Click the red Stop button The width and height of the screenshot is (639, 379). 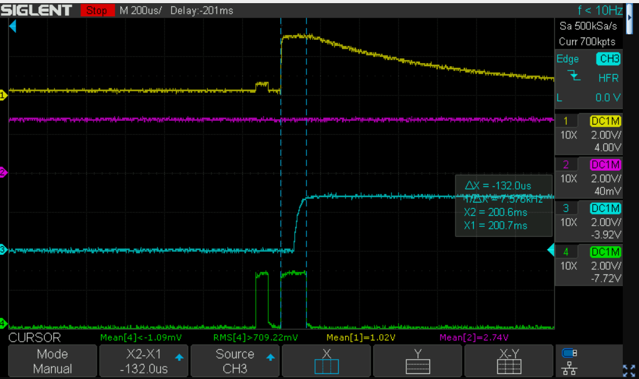97,10
